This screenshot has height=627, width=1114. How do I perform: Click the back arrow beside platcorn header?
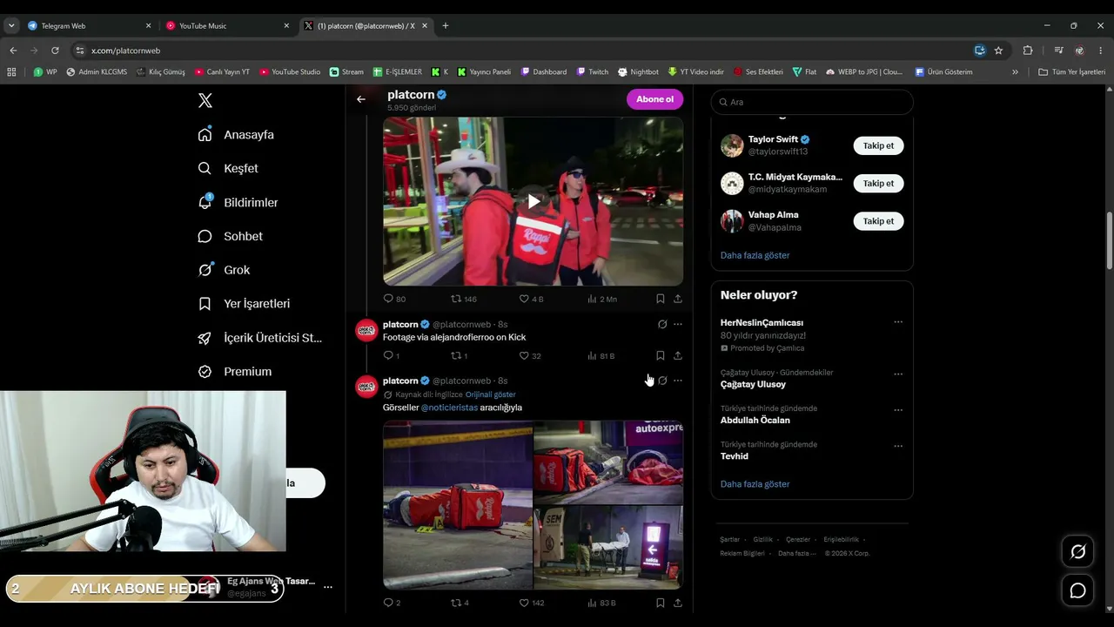(x=361, y=99)
